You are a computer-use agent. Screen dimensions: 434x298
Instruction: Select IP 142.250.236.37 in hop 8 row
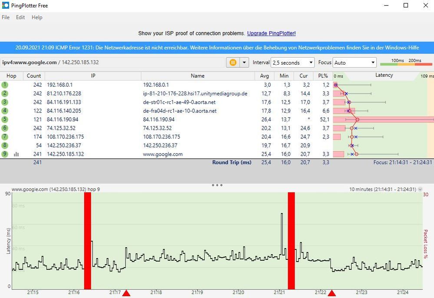64,145
